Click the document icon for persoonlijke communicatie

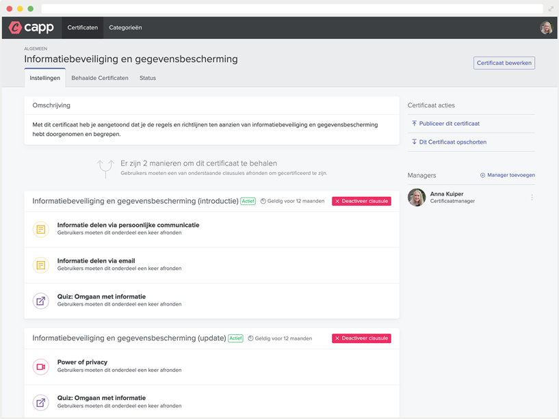[x=41, y=229]
